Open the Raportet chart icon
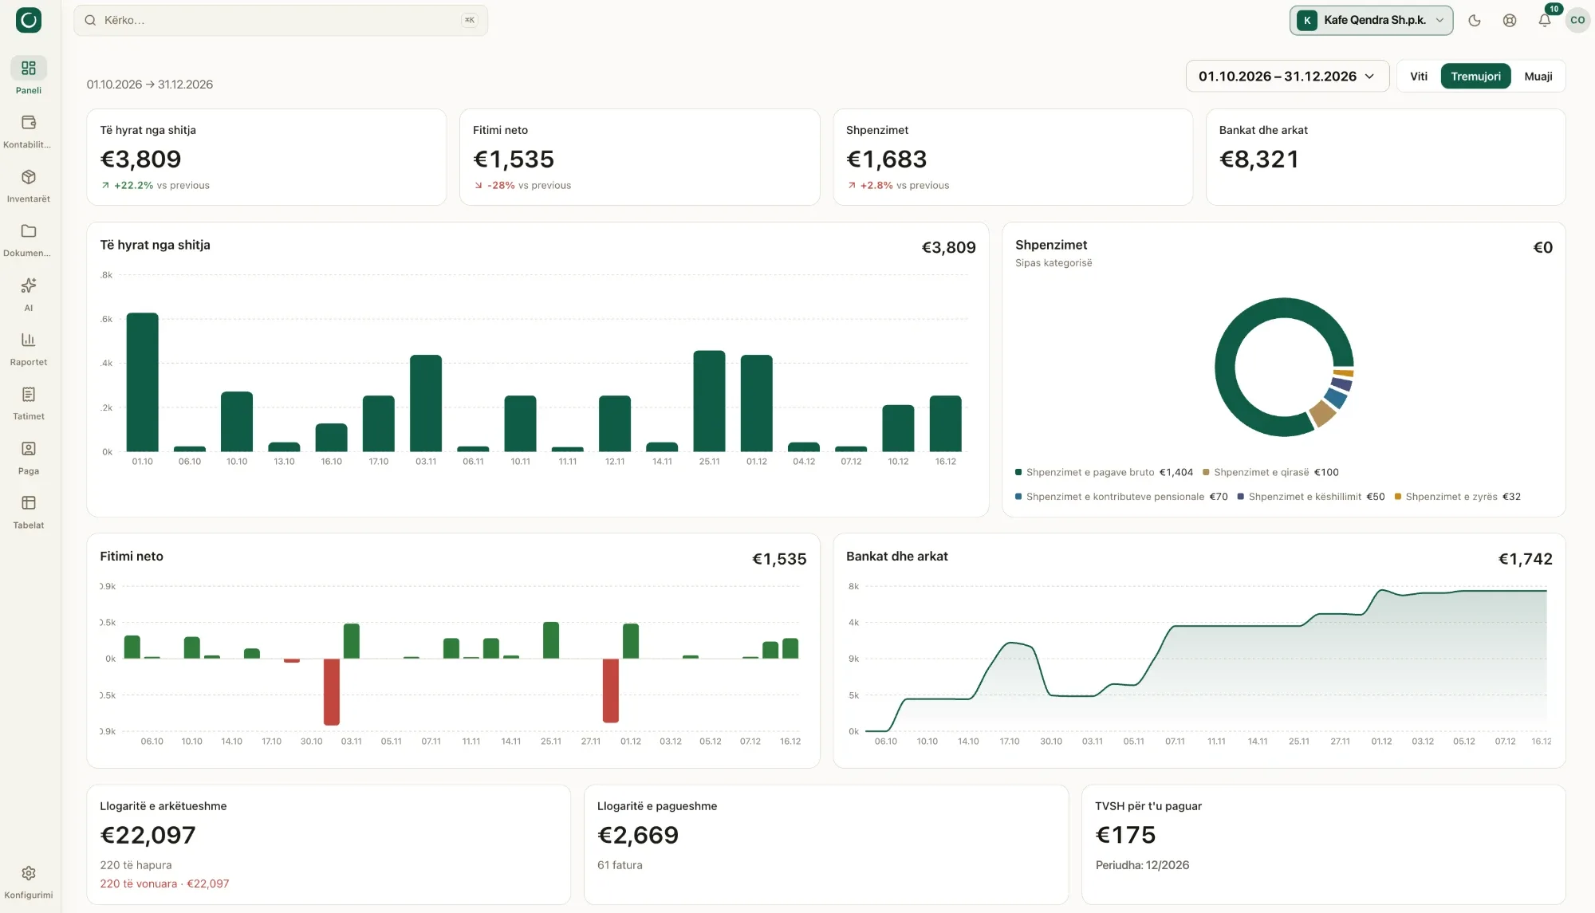This screenshot has width=1595, height=913. (29, 340)
